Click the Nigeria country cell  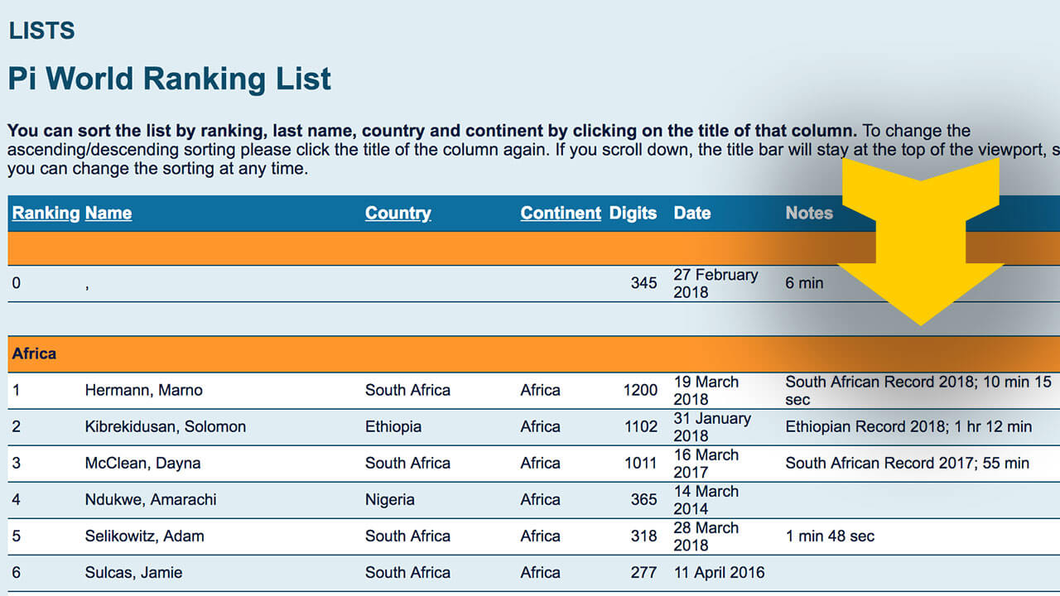click(389, 499)
